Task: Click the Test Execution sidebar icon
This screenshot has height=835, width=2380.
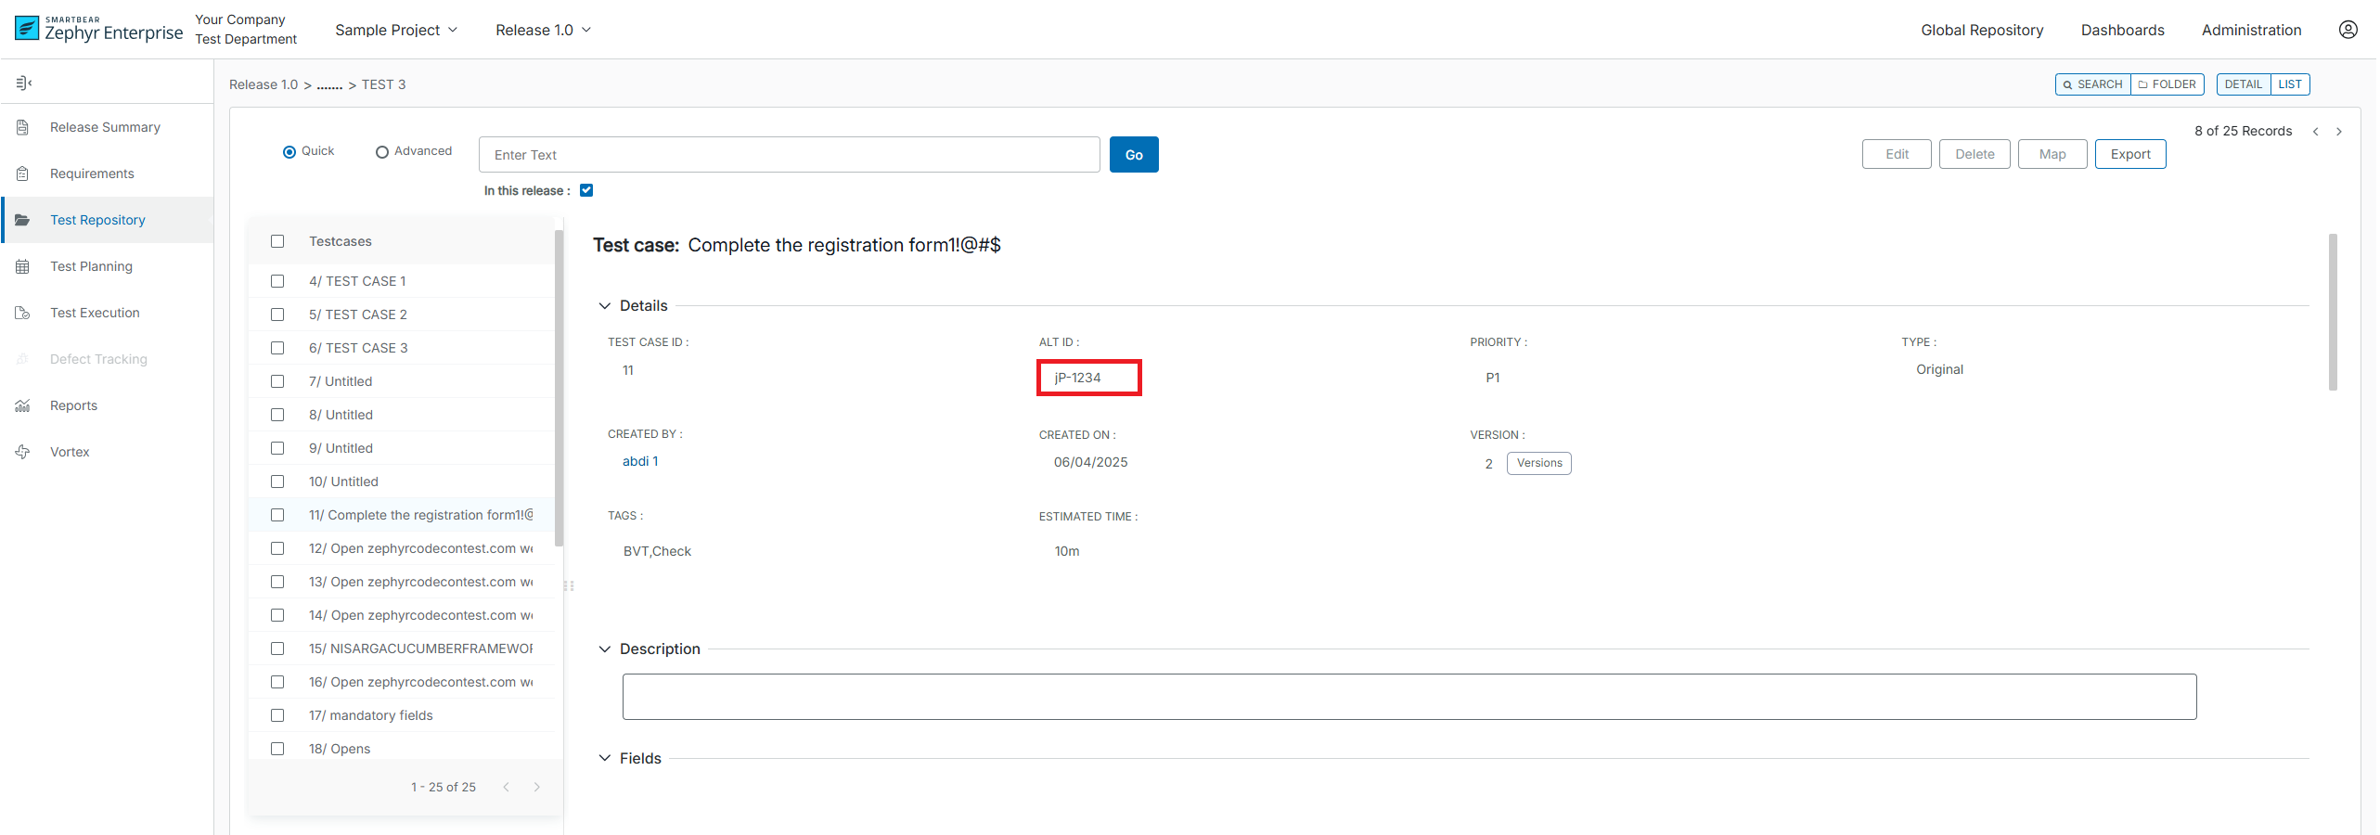Action: pos(23,313)
